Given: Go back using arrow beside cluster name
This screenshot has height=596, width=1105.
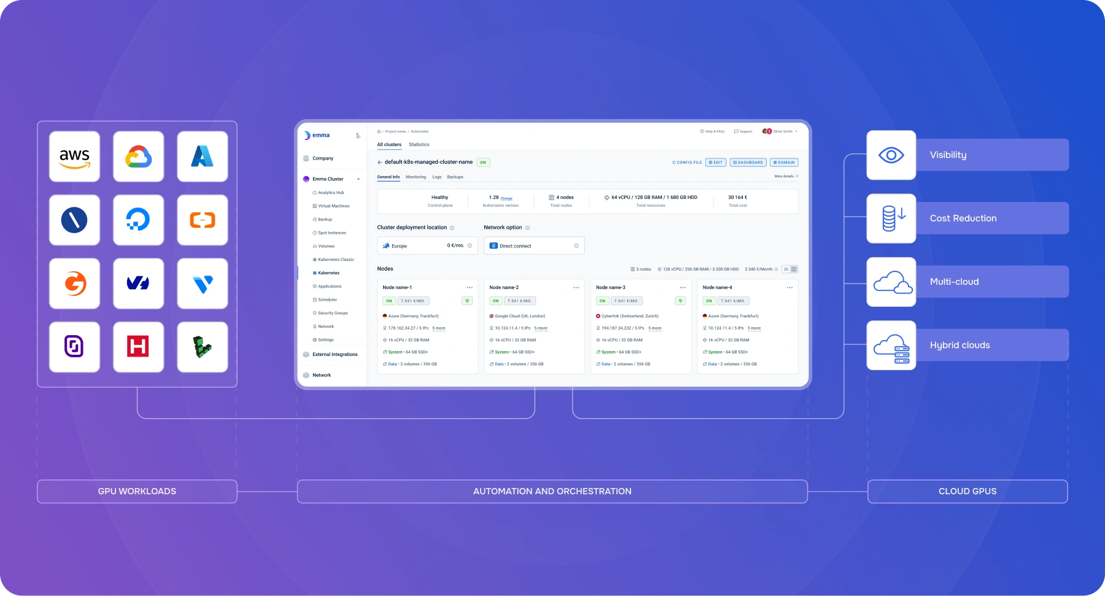Looking at the screenshot, I should pyautogui.click(x=379, y=163).
